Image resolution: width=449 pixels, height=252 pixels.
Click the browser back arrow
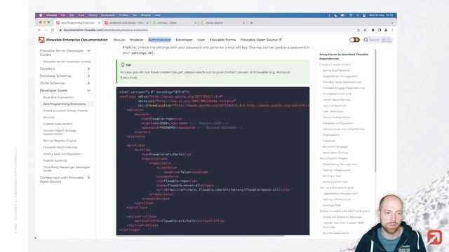39,30
